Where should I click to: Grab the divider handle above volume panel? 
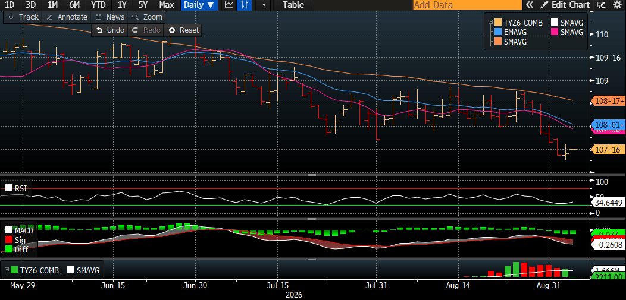click(311, 259)
